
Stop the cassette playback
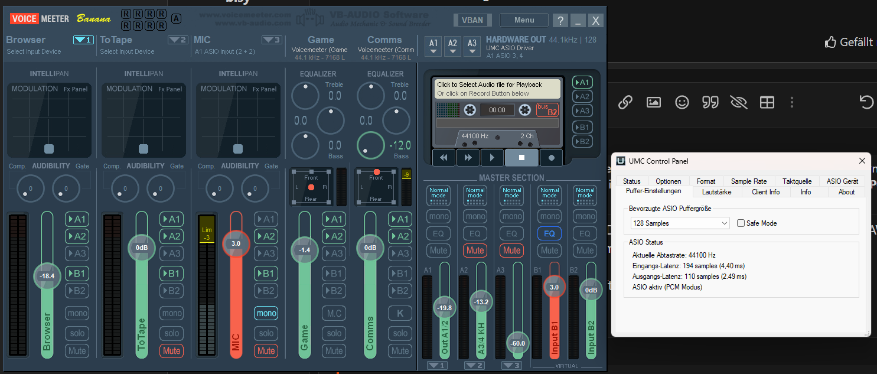coord(521,158)
